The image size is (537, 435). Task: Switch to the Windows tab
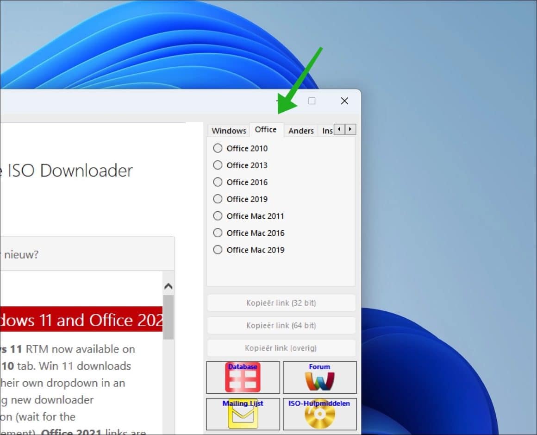pos(228,130)
